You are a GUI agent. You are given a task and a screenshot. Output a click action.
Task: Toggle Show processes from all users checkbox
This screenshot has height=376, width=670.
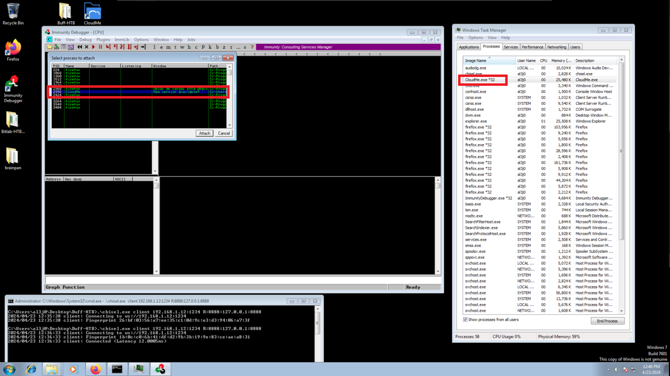[465, 320]
